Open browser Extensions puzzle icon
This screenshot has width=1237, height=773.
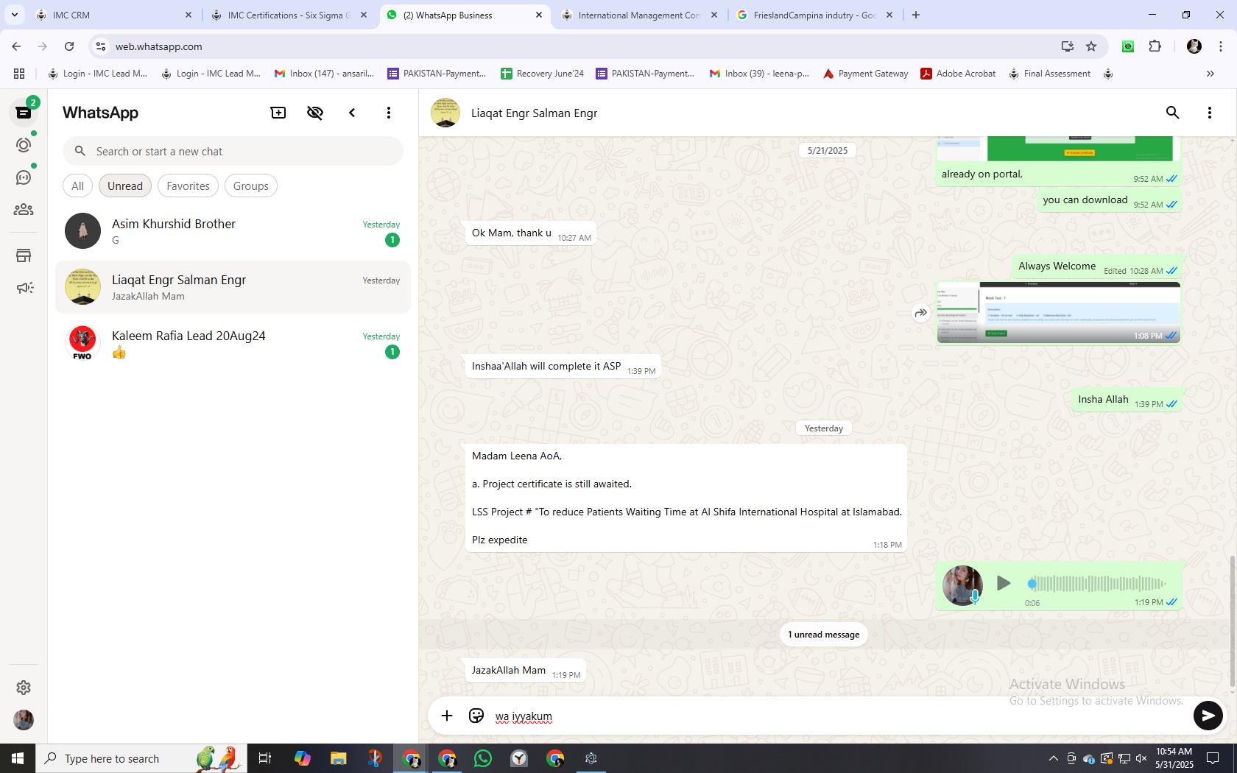[1155, 46]
